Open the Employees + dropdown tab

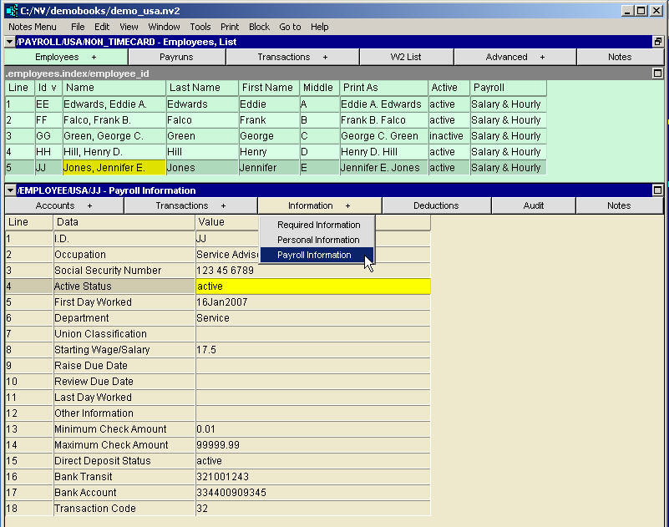click(66, 57)
